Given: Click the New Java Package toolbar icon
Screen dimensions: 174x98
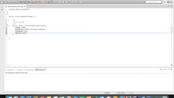Looking at the screenshot, I should (32, 2).
